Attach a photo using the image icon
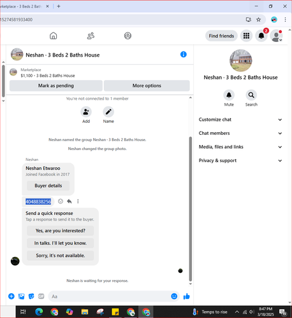The height and width of the screenshot is (318, 292). click(x=22, y=296)
